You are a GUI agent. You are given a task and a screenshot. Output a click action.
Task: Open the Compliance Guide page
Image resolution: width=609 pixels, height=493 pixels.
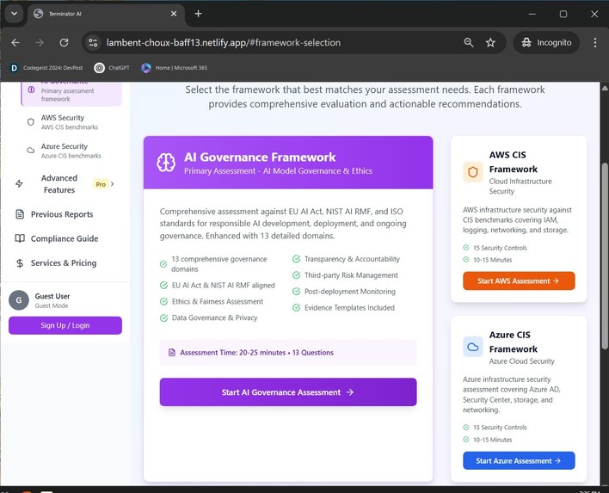pos(65,238)
